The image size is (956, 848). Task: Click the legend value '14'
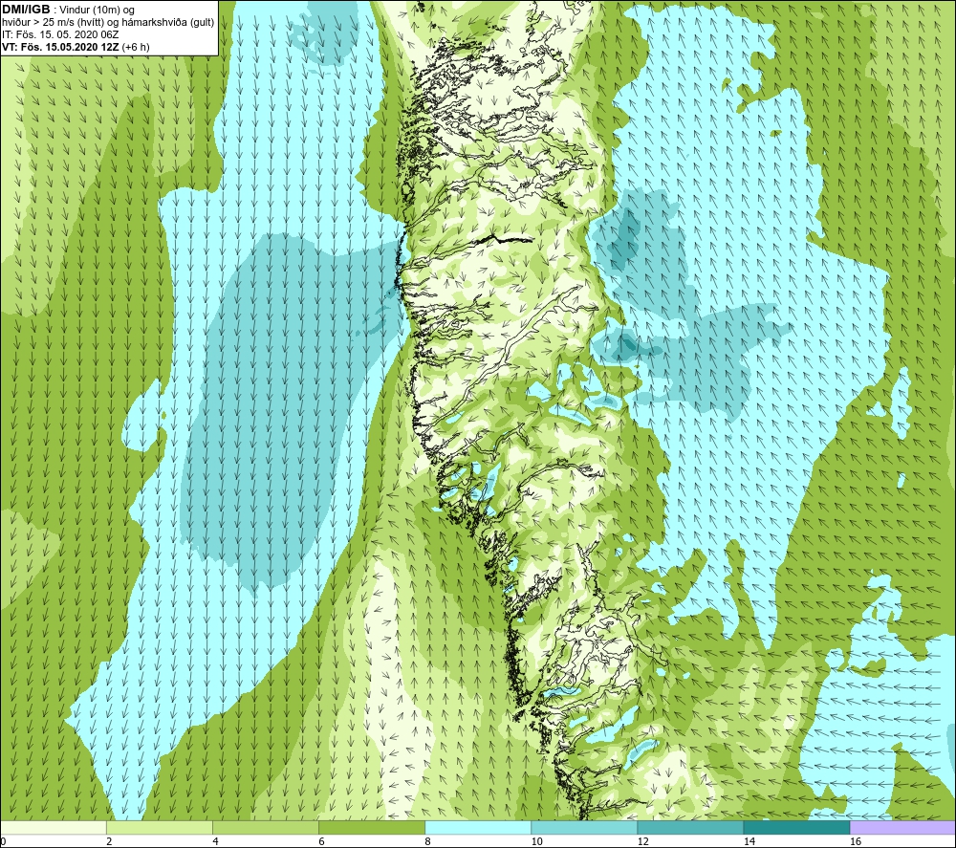[749, 841]
